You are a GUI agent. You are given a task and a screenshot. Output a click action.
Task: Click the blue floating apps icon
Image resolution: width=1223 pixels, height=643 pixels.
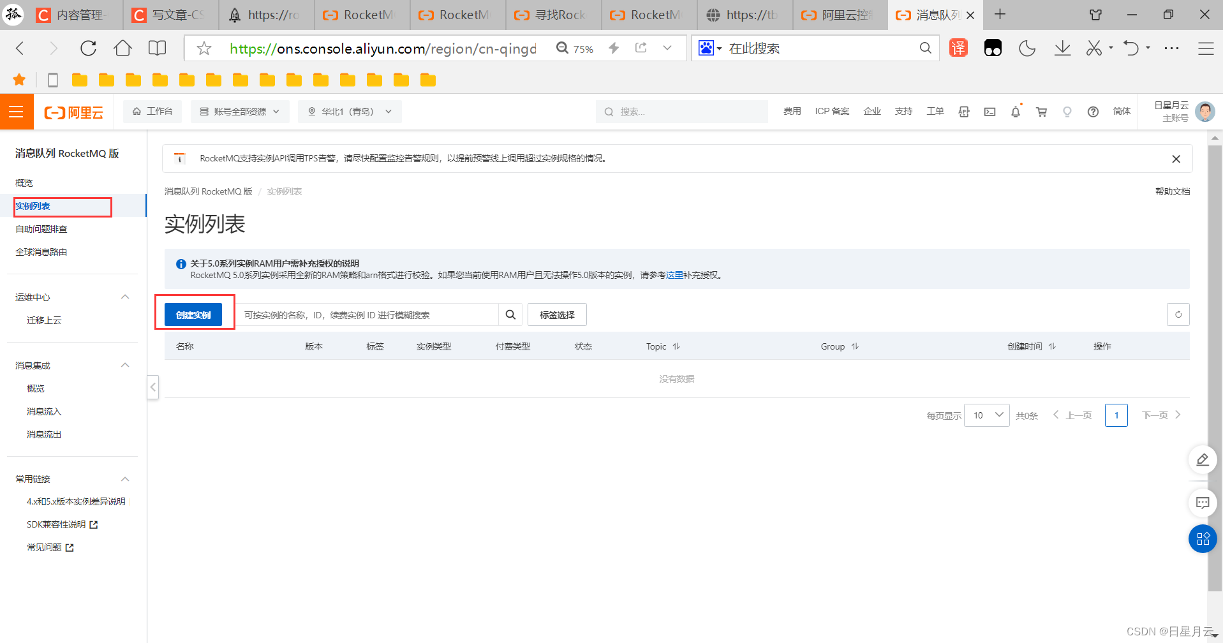[1203, 538]
